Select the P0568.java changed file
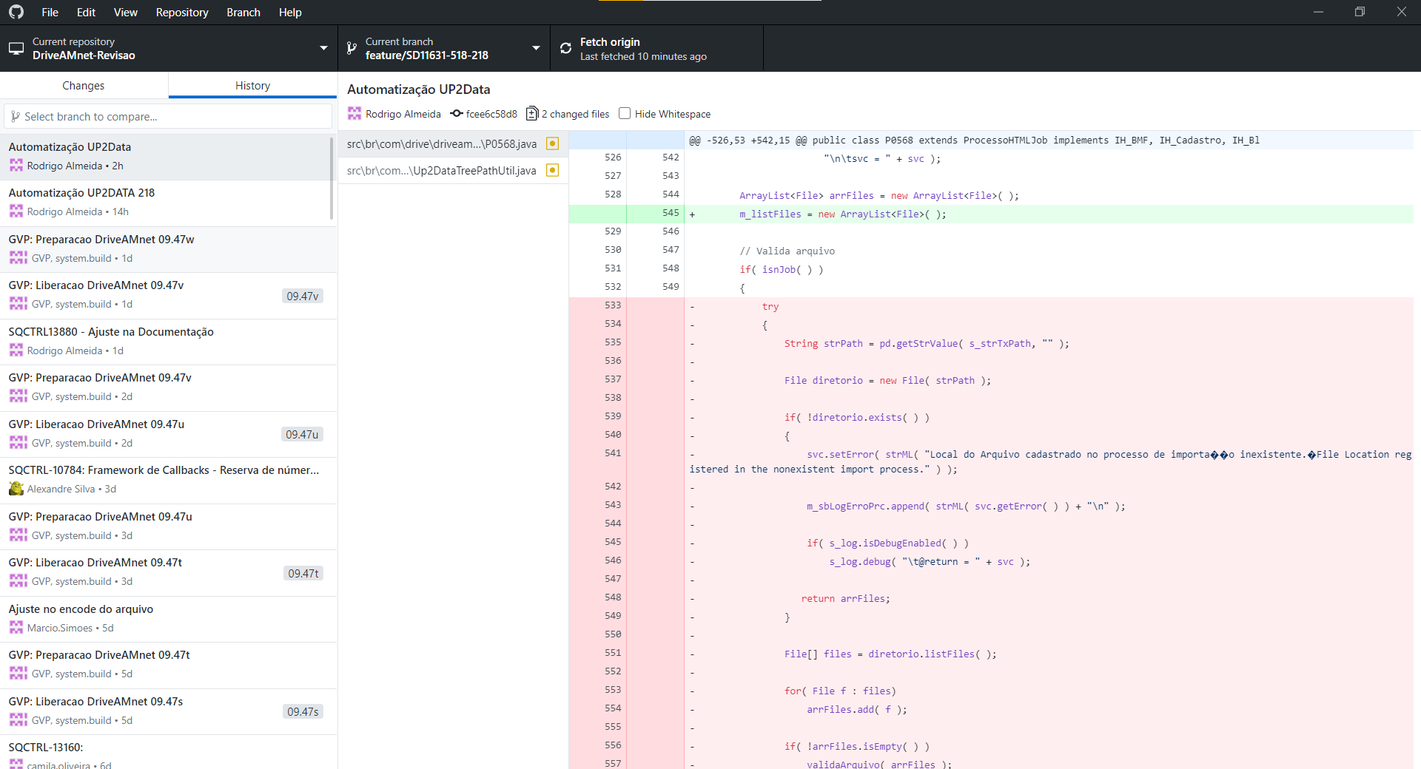The height and width of the screenshot is (769, 1421). click(x=453, y=143)
